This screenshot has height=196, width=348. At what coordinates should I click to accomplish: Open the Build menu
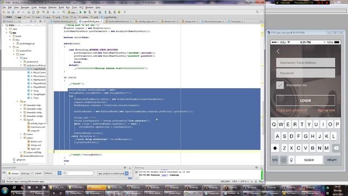pos(61,7)
